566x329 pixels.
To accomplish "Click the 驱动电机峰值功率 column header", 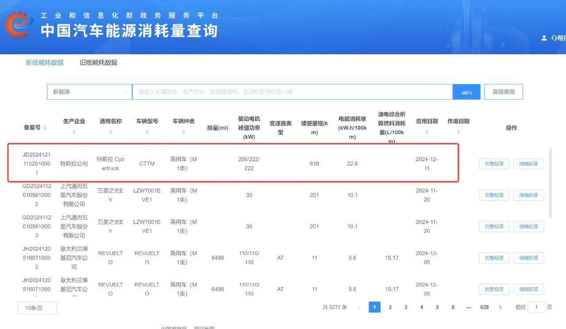I will tap(249, 128).
